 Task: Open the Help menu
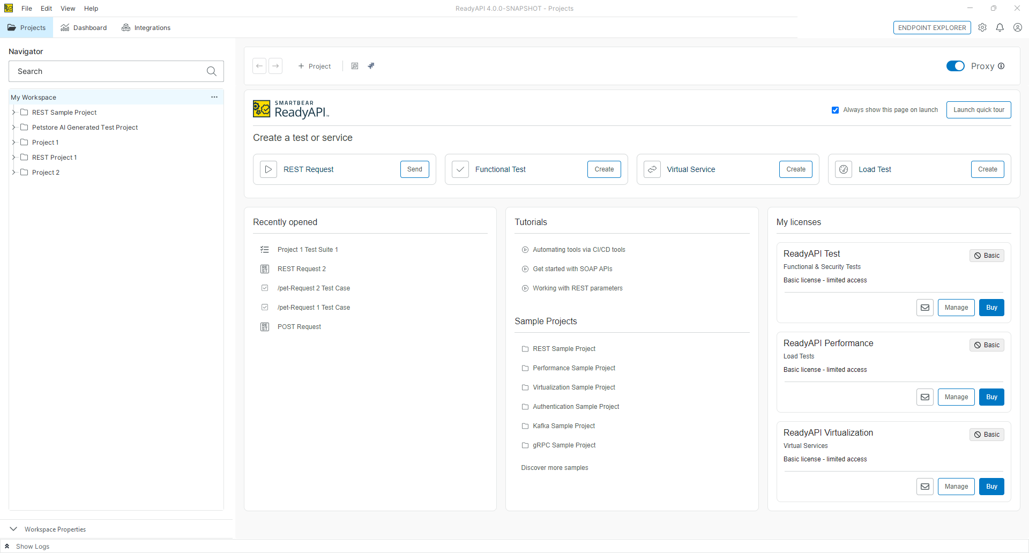pos(91,8)
